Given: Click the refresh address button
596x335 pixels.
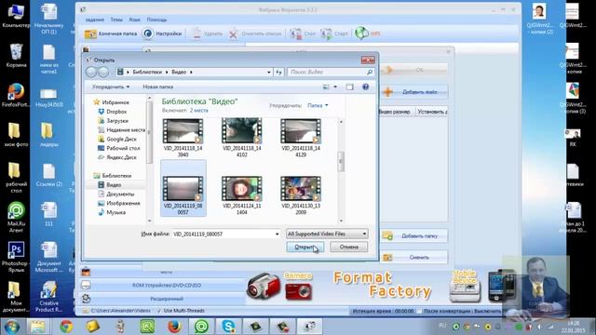Looking at the screenshot, I should pyautogui.click(x=278, y=72).
